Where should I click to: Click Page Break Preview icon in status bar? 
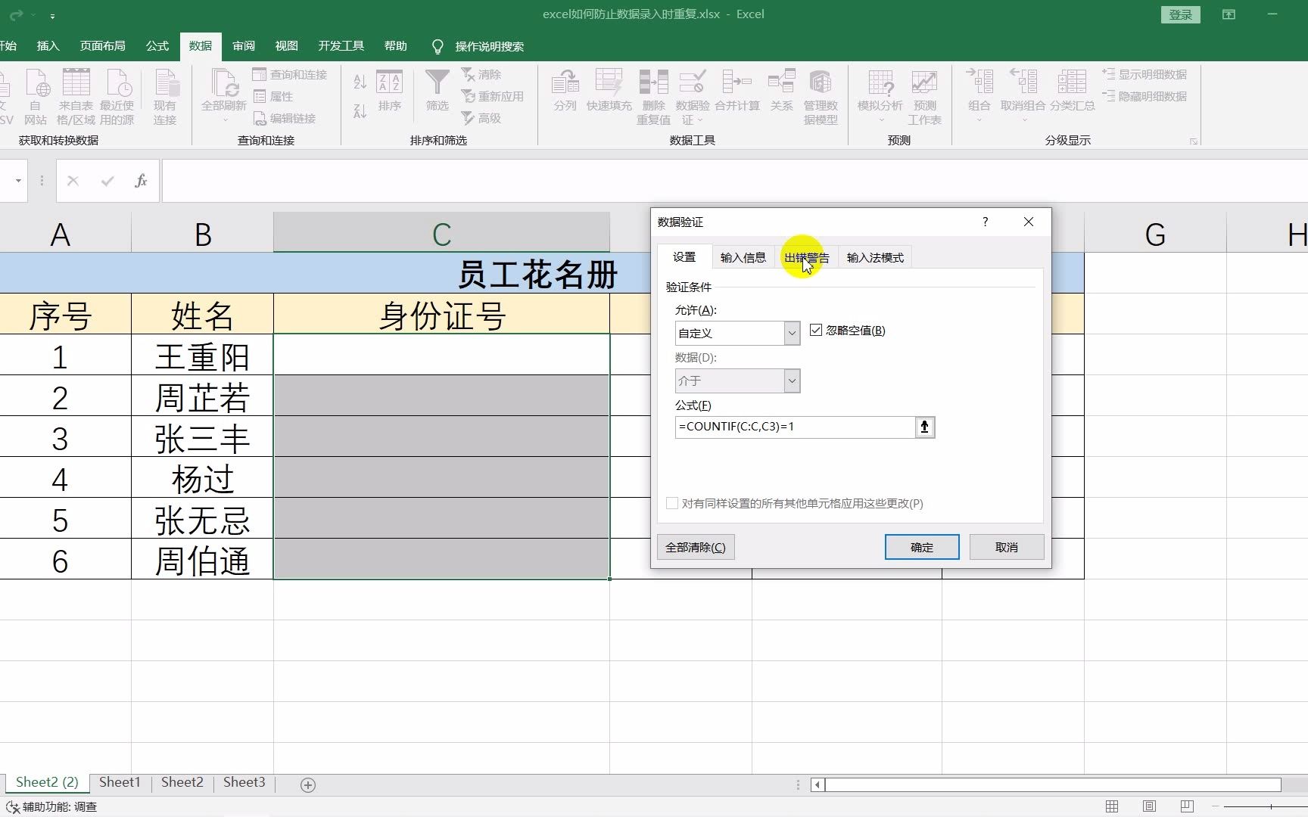(x=1187, y=806)
